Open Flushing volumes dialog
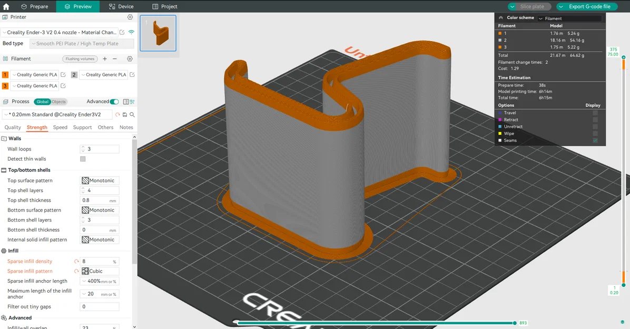This screenshot has height=329, width=630. pos(80,58)
